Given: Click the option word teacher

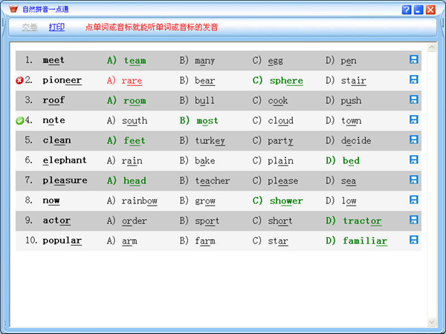Looking at the screenshot, I should click(212, 180).
